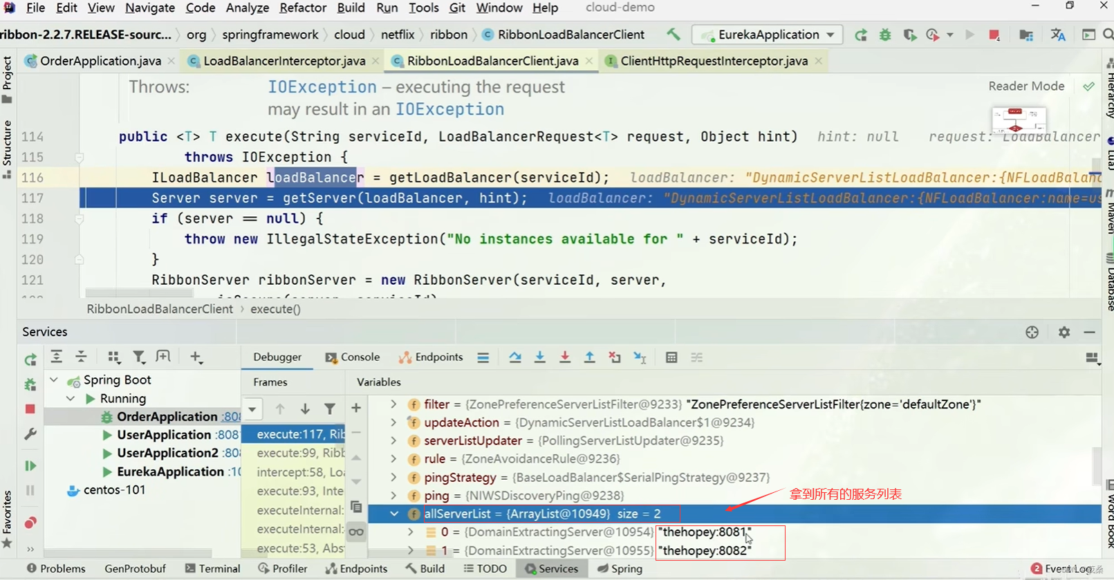The image size is (1114, 580).
Task: Click the Step Out icon
Action: coord(590,357)
